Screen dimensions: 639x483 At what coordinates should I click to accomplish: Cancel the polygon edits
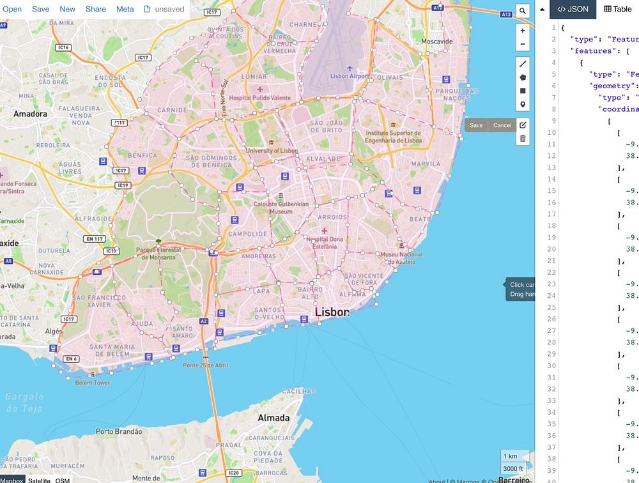pyautogui.click(x=502, y=125)
